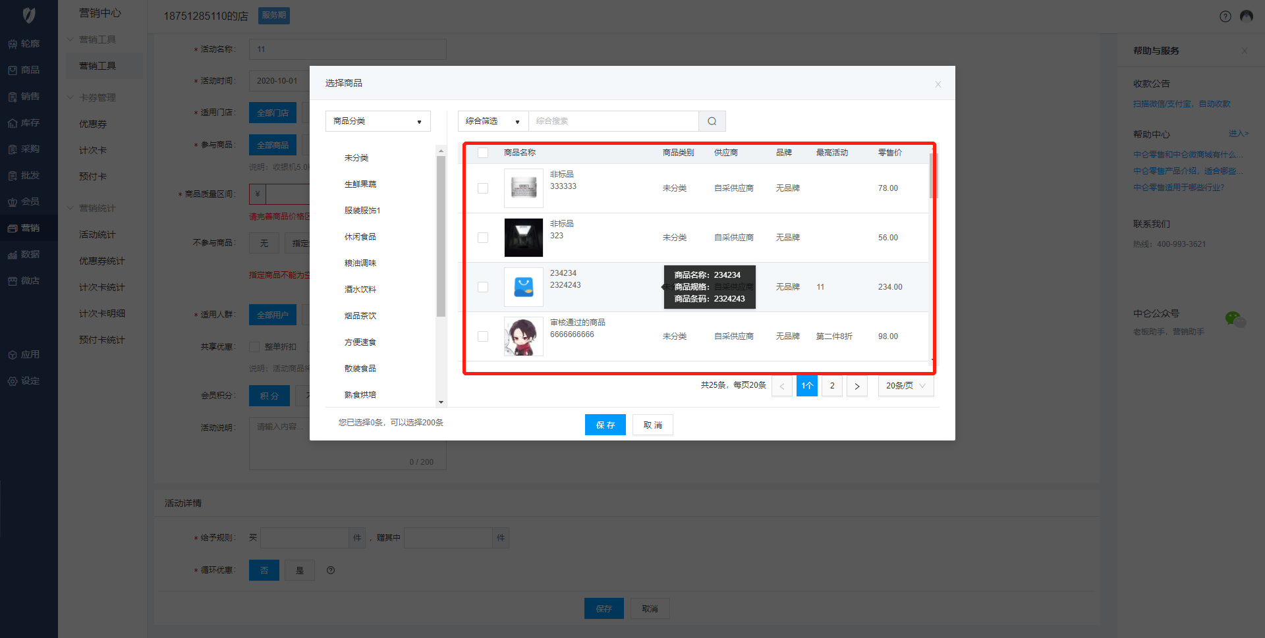Toggle the select-all checkbox in table header

click(483, 153)
